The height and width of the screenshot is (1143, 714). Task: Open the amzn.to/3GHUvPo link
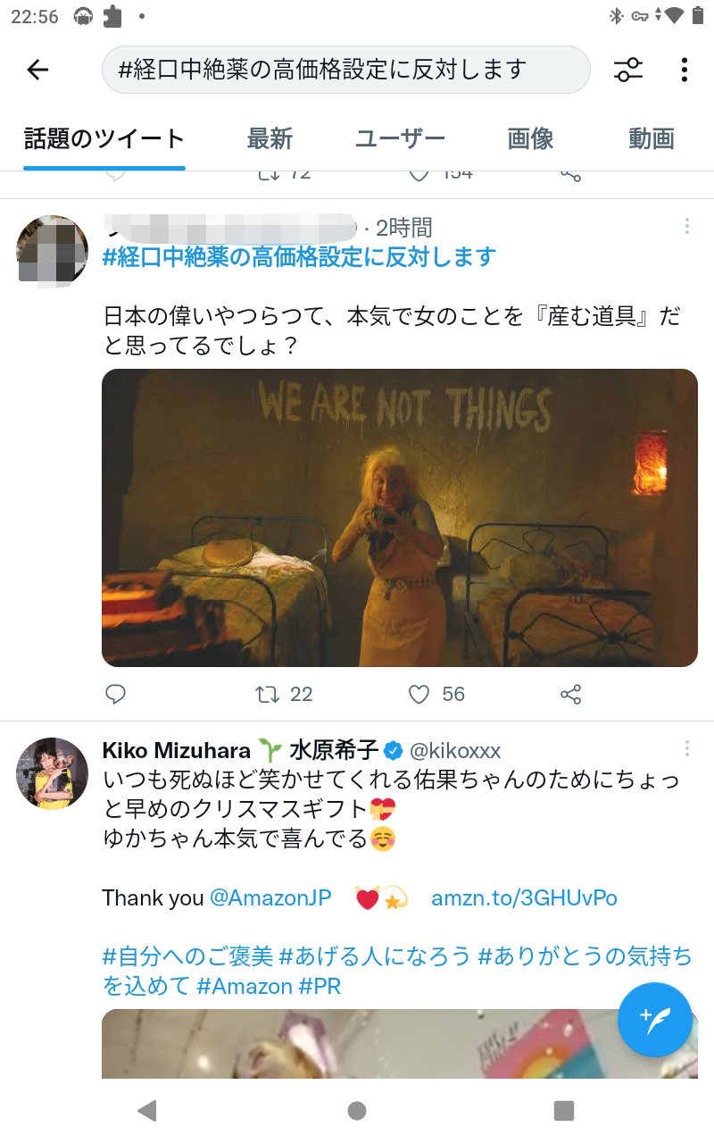[x=524, y=898]
